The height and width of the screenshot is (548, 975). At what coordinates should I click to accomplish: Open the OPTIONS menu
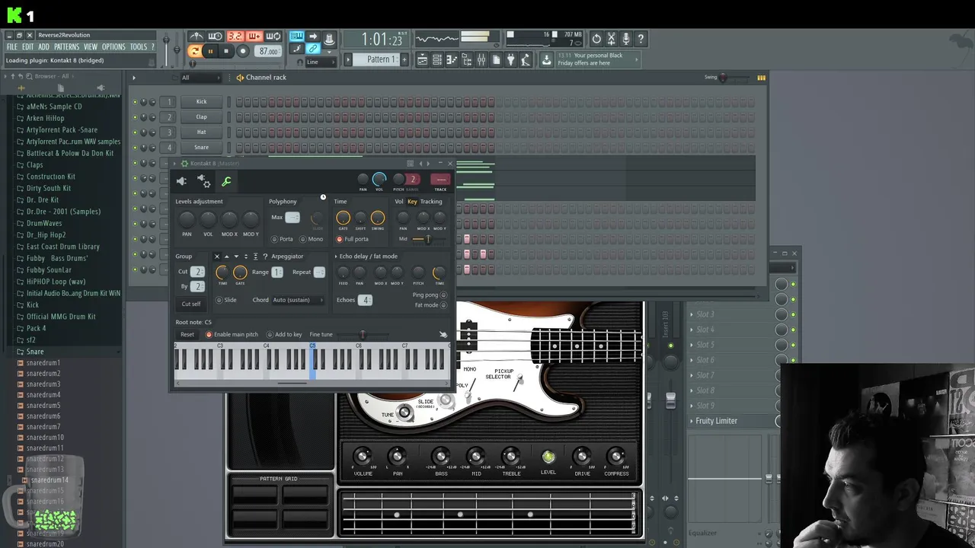113,47
